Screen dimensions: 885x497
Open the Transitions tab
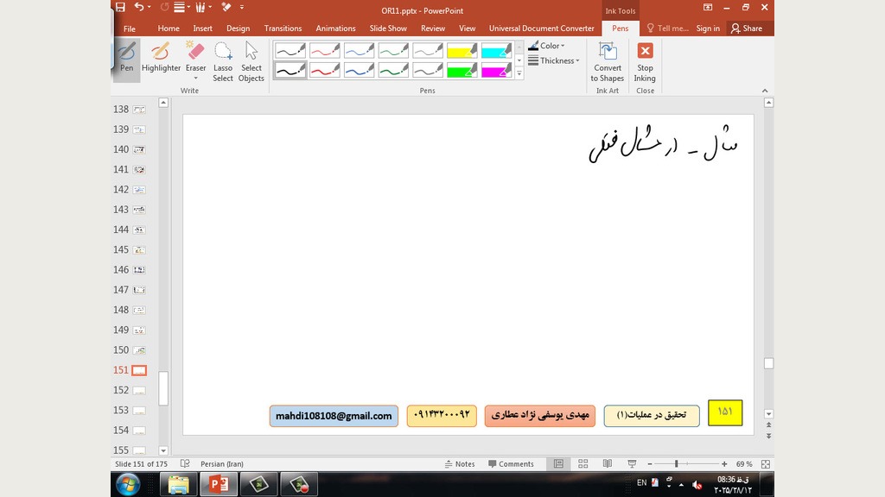tap(283, 28)
